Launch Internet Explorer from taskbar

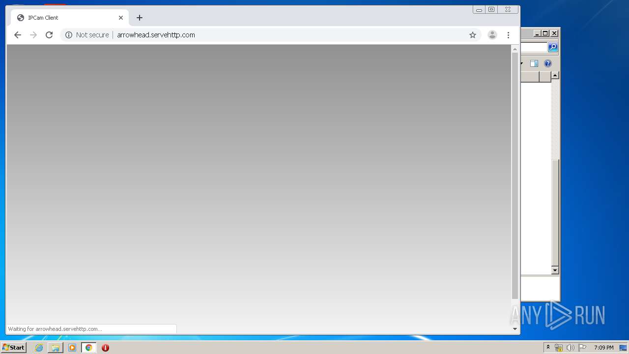click(39, 348)
